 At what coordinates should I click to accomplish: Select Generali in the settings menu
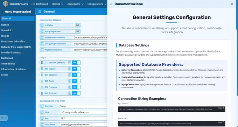pyautogui.click(x=18, y=18)
